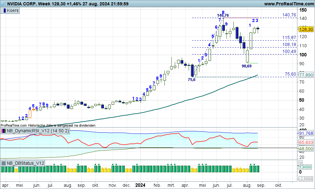The height and width of the screenshot is (189, 315).
Task: Click the 91,768 upper band value label
Action: 306,133
